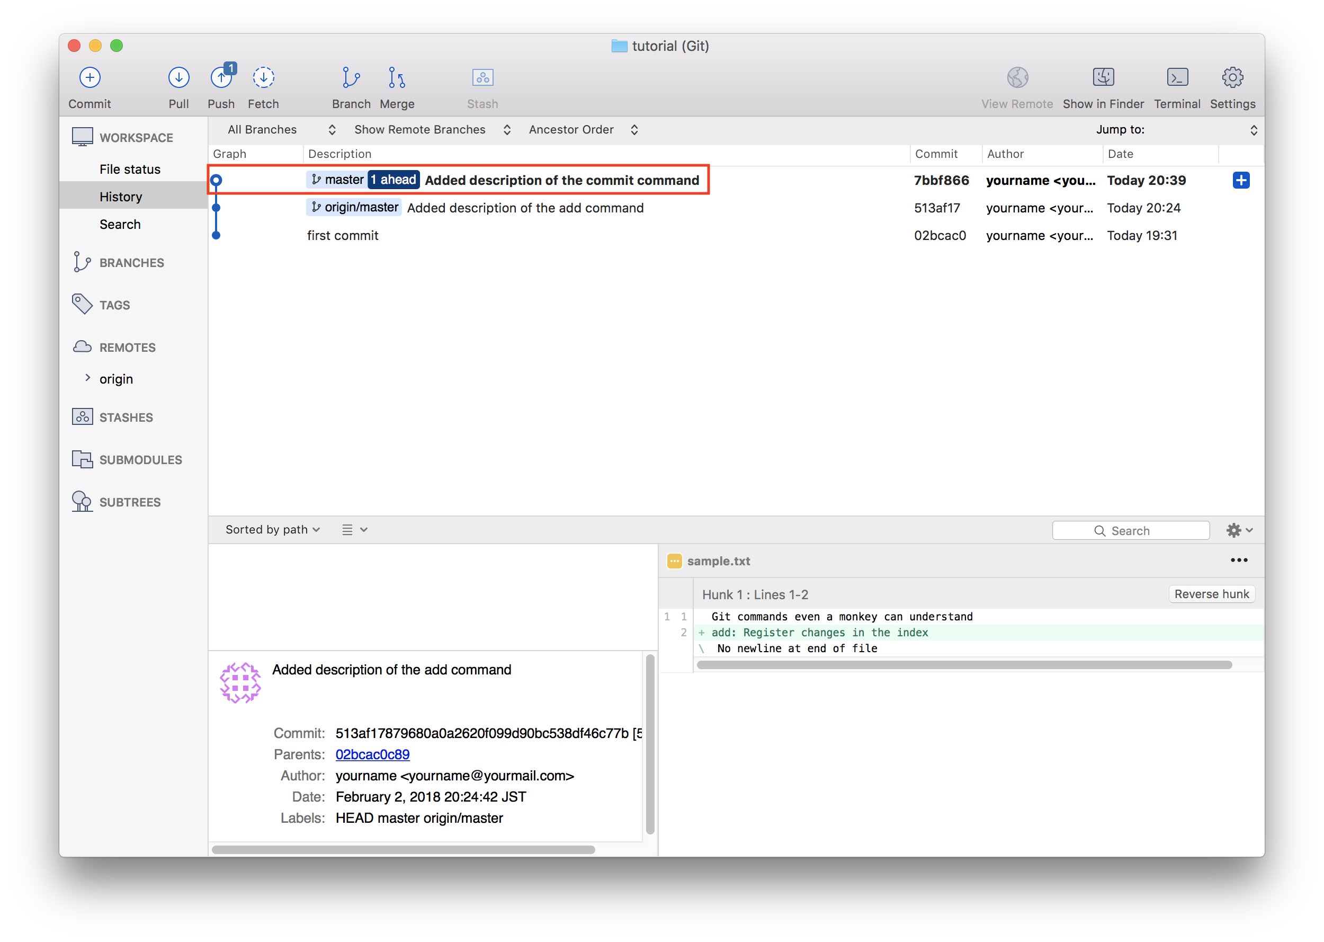Screen dimensions: 1324x942
Task: Click the graph node for commit 7bbf866
Action: point(216,180)
